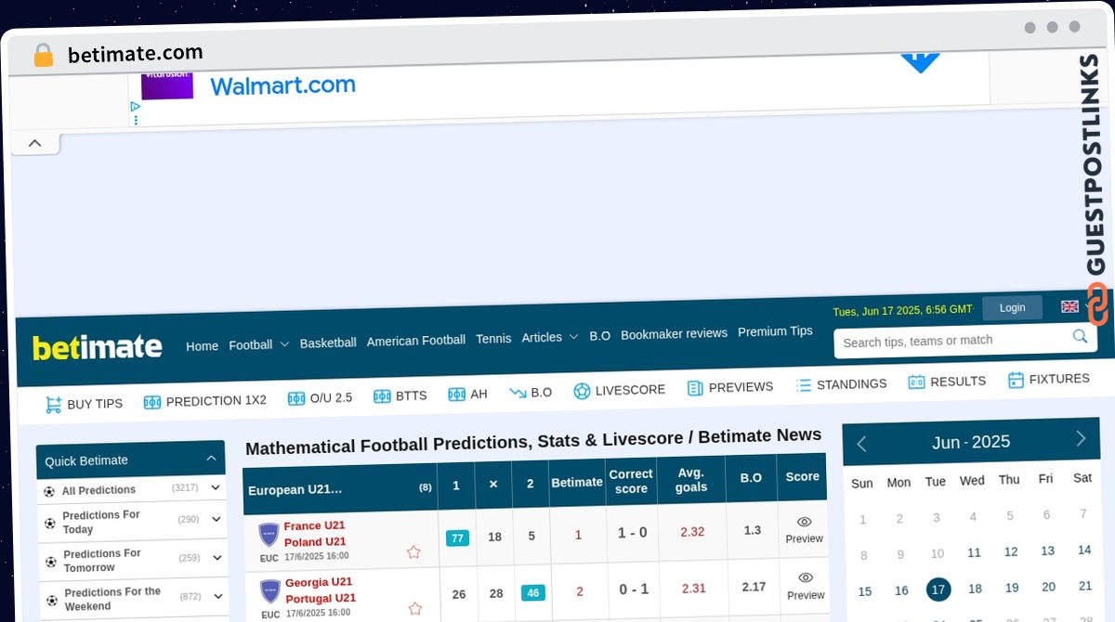Expand the Football menu dropdown
The image size is (1115, 622).
[x=258, y=344]
